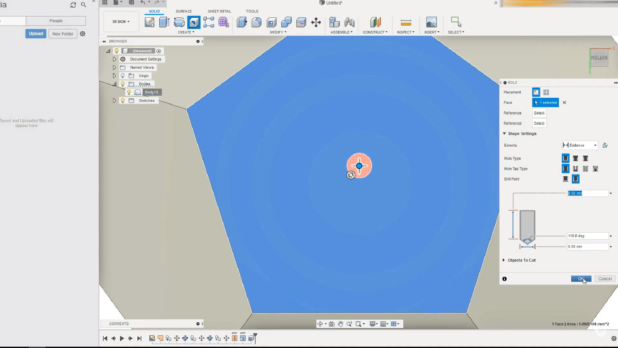Open the Sheet Metal tab

pos(219,11)
